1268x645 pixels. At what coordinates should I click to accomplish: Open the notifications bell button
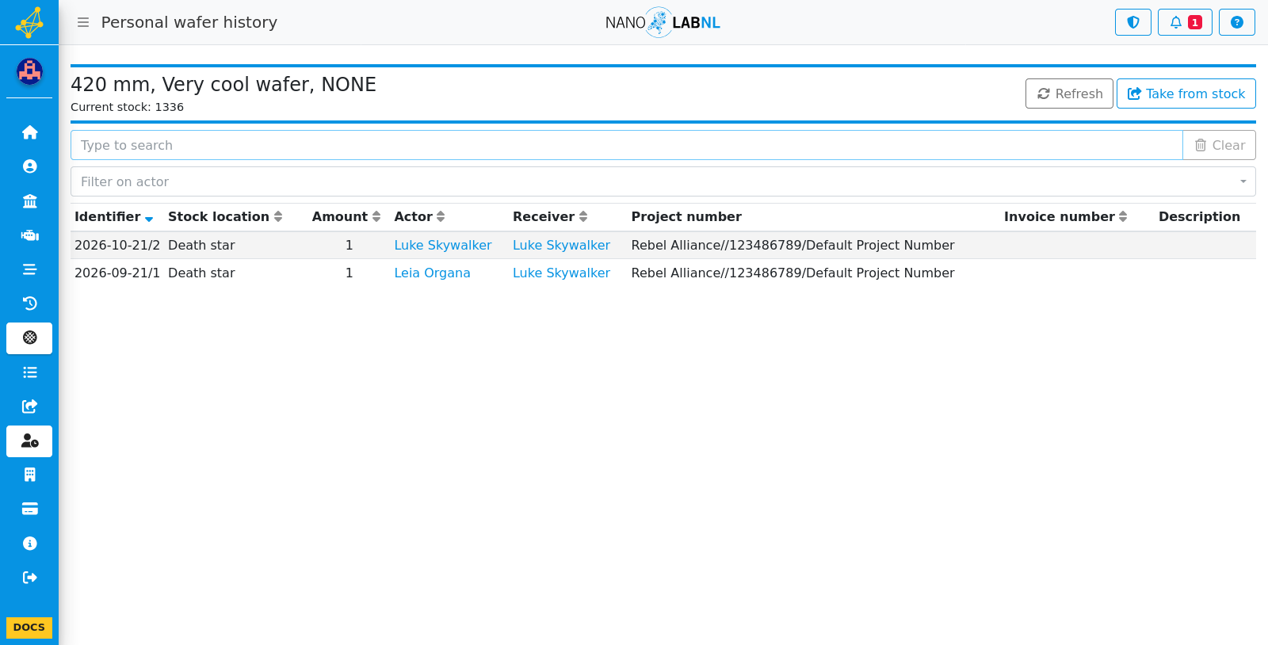pos(1185,22)
